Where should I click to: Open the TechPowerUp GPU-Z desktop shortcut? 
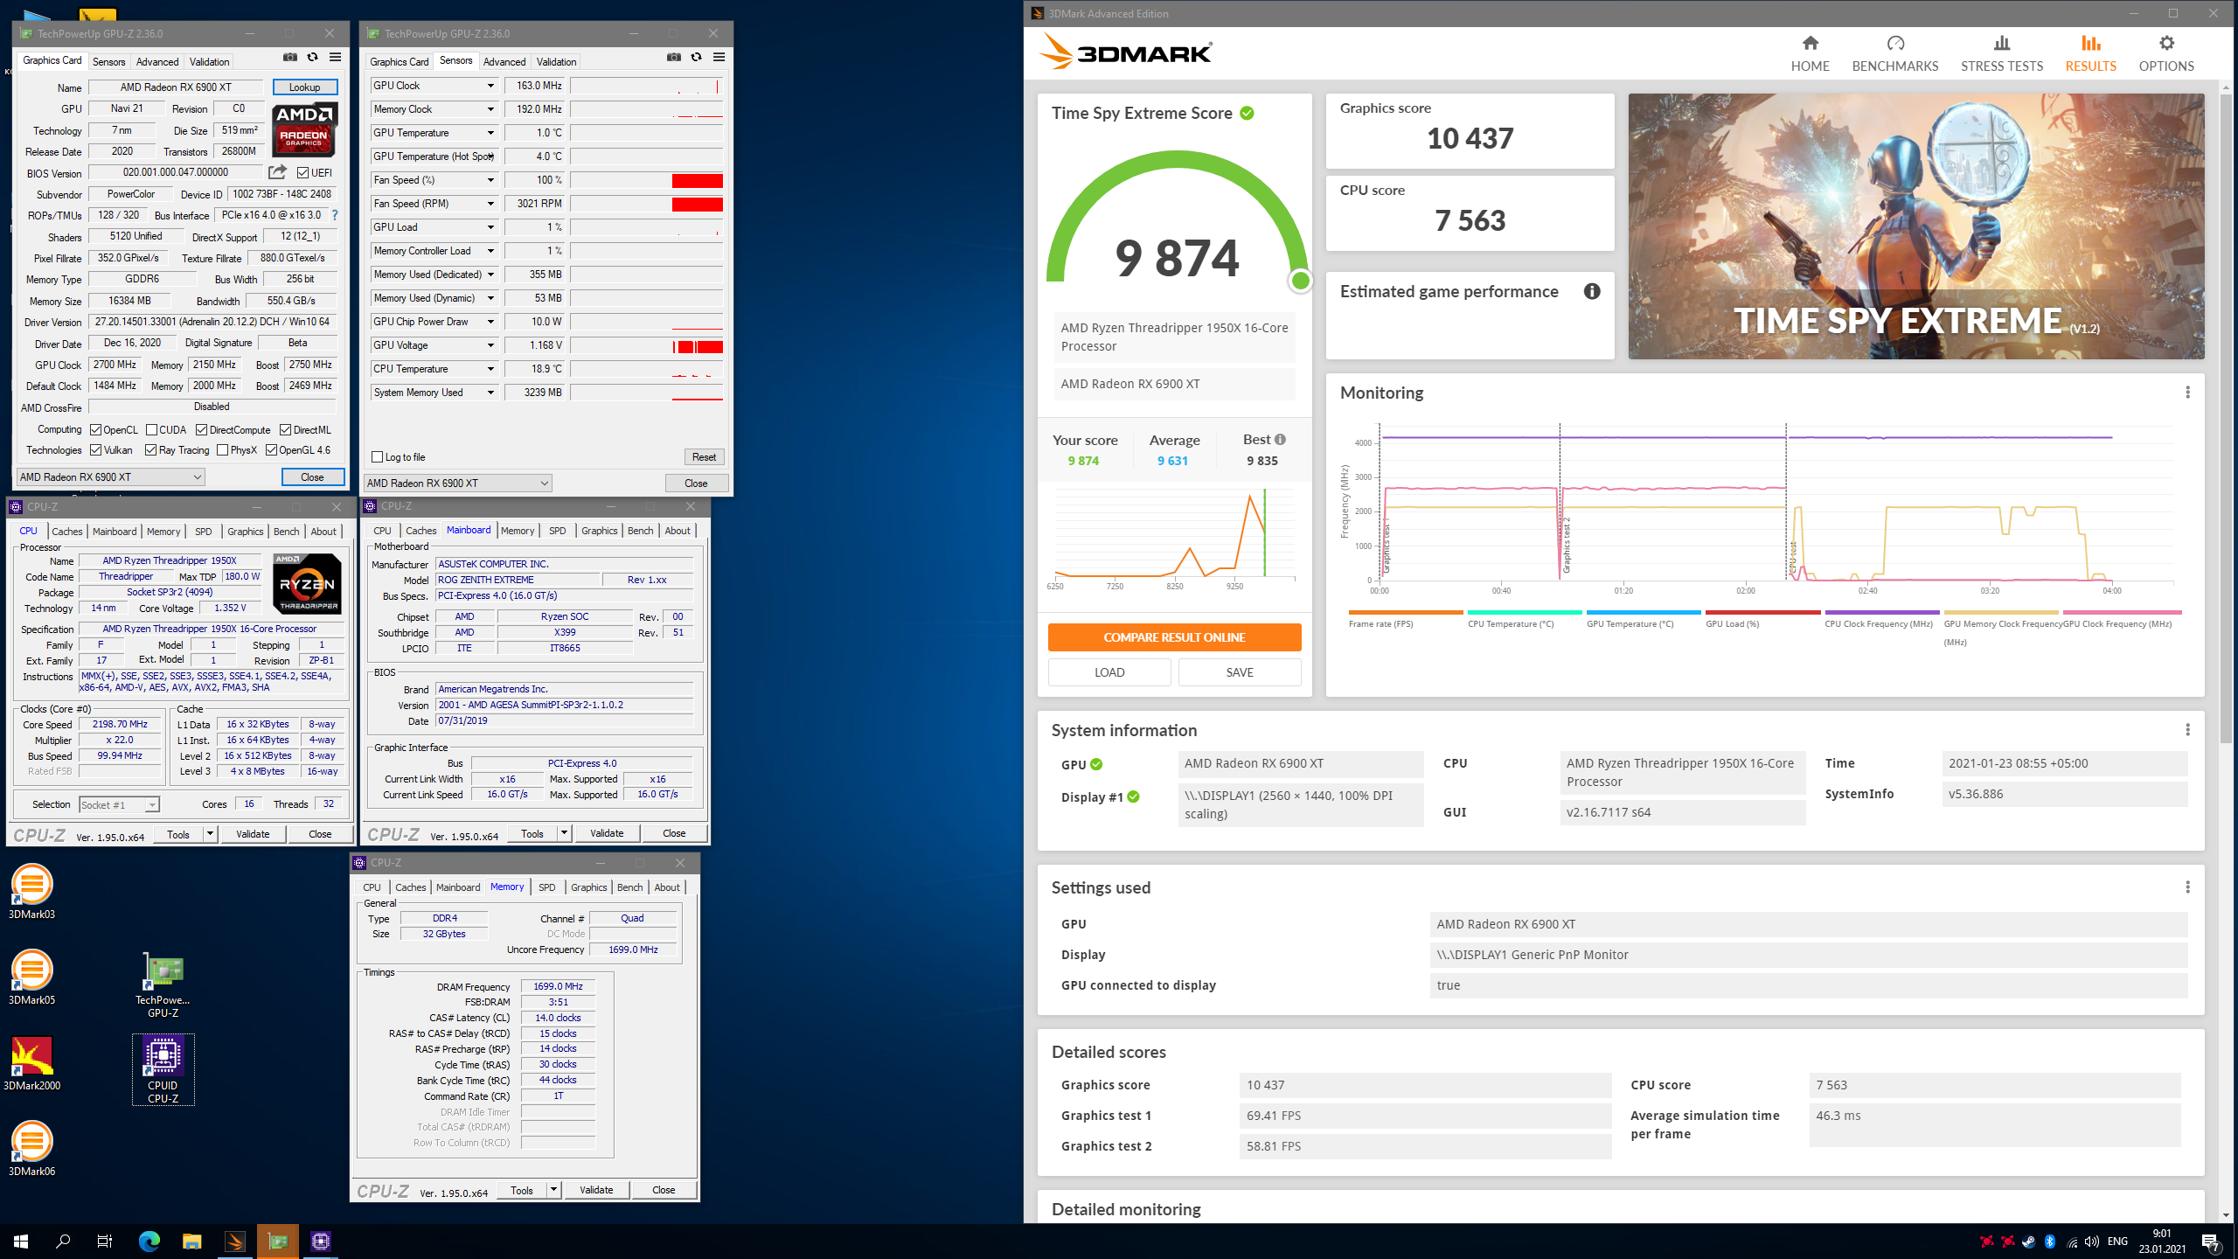point(163,985)
